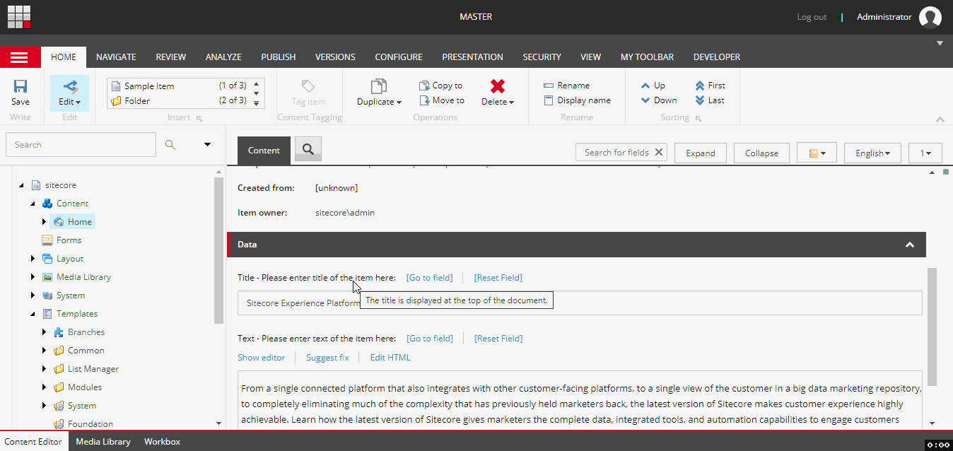Move item to Last position
This screenshot has width=953, height=451.
coord(710,100)
